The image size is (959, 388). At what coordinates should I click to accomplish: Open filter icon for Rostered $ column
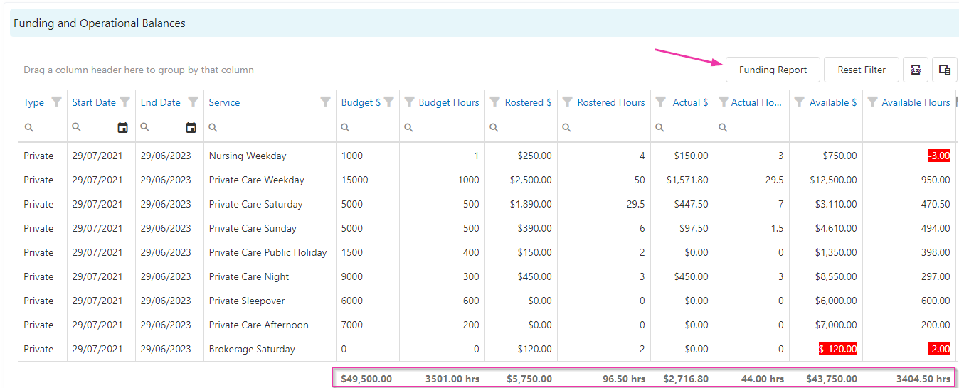click(x=495, y=102)
